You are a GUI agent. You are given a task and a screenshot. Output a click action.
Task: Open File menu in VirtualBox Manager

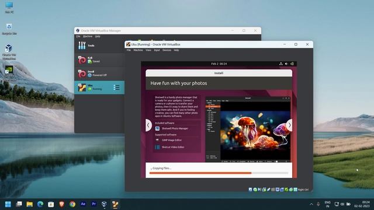(x=78, y=36)
